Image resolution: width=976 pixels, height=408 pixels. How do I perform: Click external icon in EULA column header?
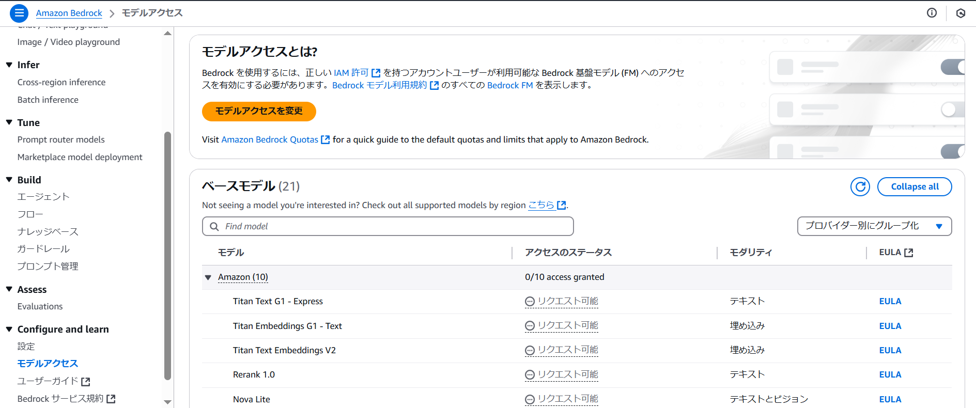pos(909,253)
